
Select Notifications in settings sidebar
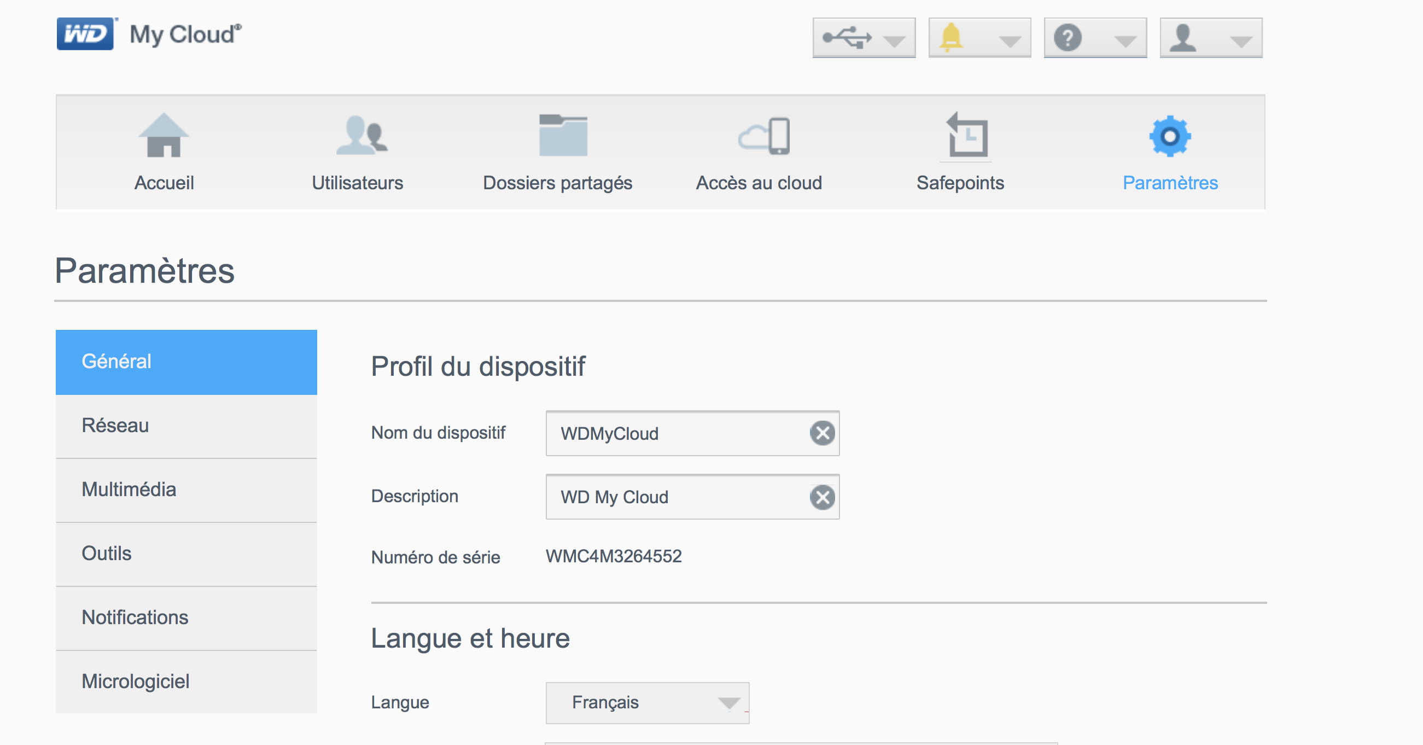(186, 619)
